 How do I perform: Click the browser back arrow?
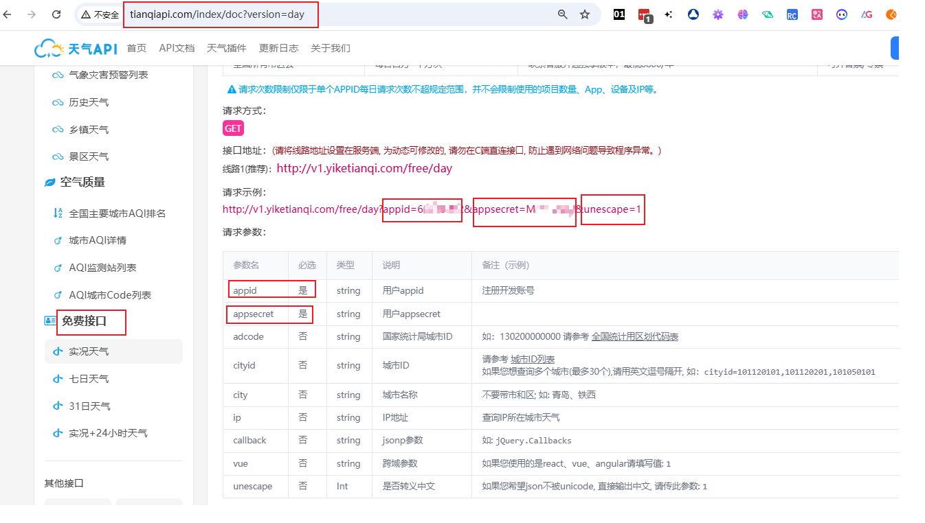pos(8,14)
